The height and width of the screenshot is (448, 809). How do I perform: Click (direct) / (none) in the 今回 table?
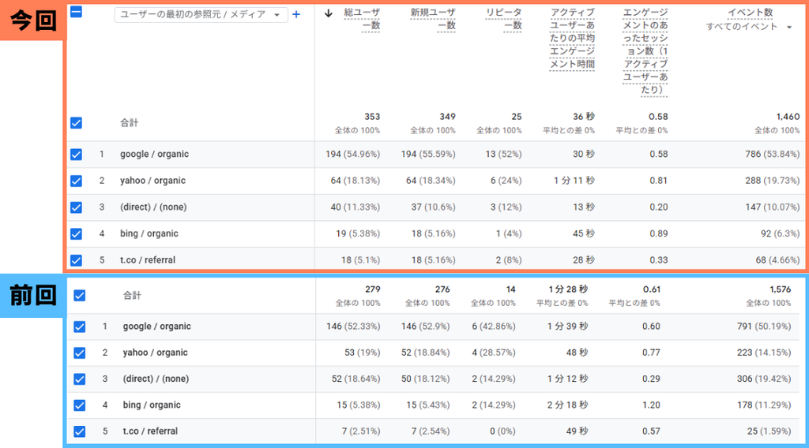point(153,207)
